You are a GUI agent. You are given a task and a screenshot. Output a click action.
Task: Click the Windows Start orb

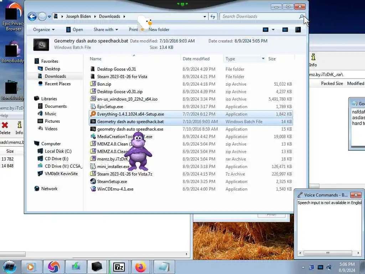9,267
